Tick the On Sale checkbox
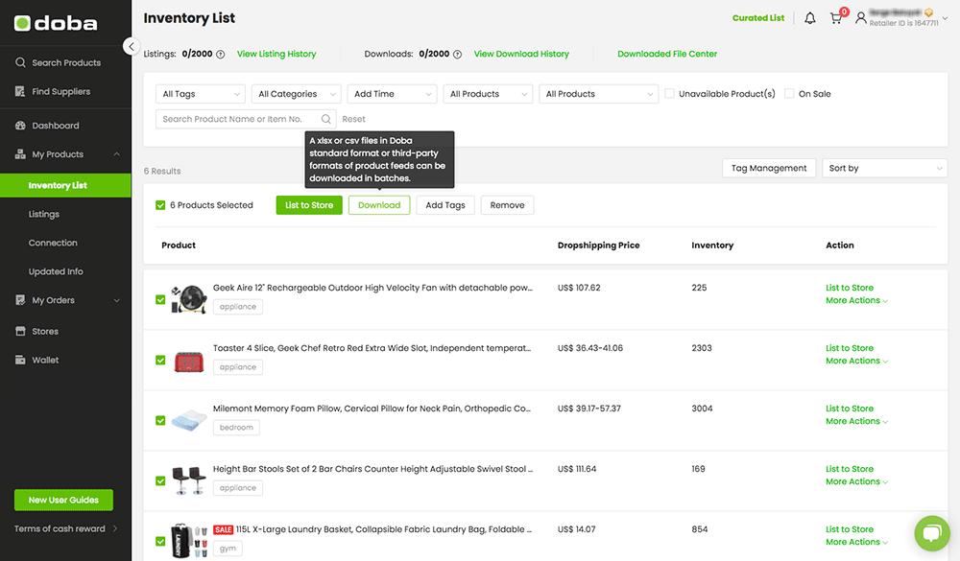Viewport: 960px width, 561px height. [789, 94]
